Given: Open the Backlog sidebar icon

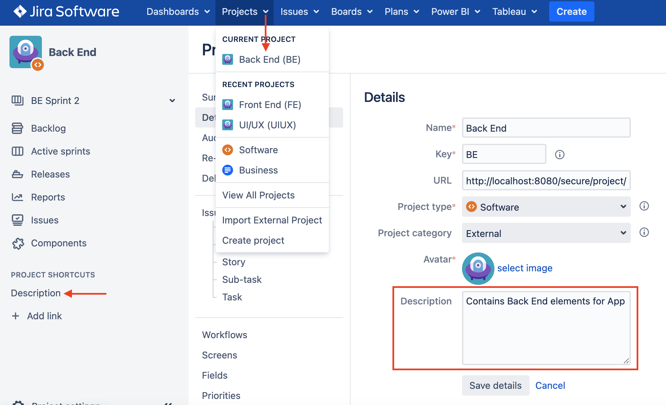Looking at the screenshot, I should click(x=17, y=128).
